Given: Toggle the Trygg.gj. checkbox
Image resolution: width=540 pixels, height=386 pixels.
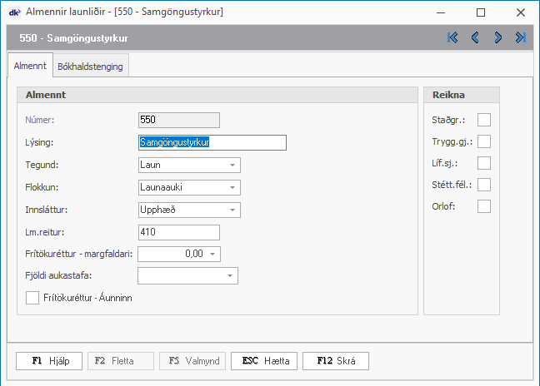Looking at the screenshot, I should (x=484, y=141).
